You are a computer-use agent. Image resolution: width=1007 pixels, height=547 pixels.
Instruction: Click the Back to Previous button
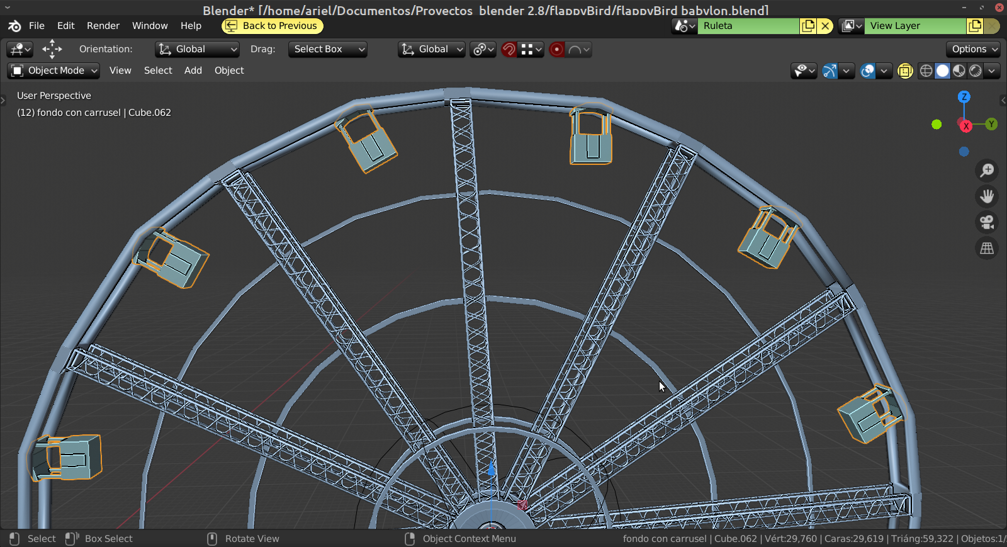pyautogui.click(x=273, y=26)
